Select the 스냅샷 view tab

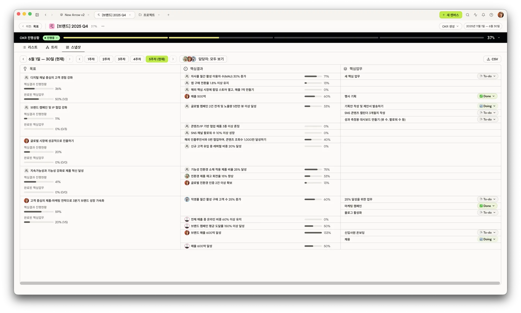73,47
